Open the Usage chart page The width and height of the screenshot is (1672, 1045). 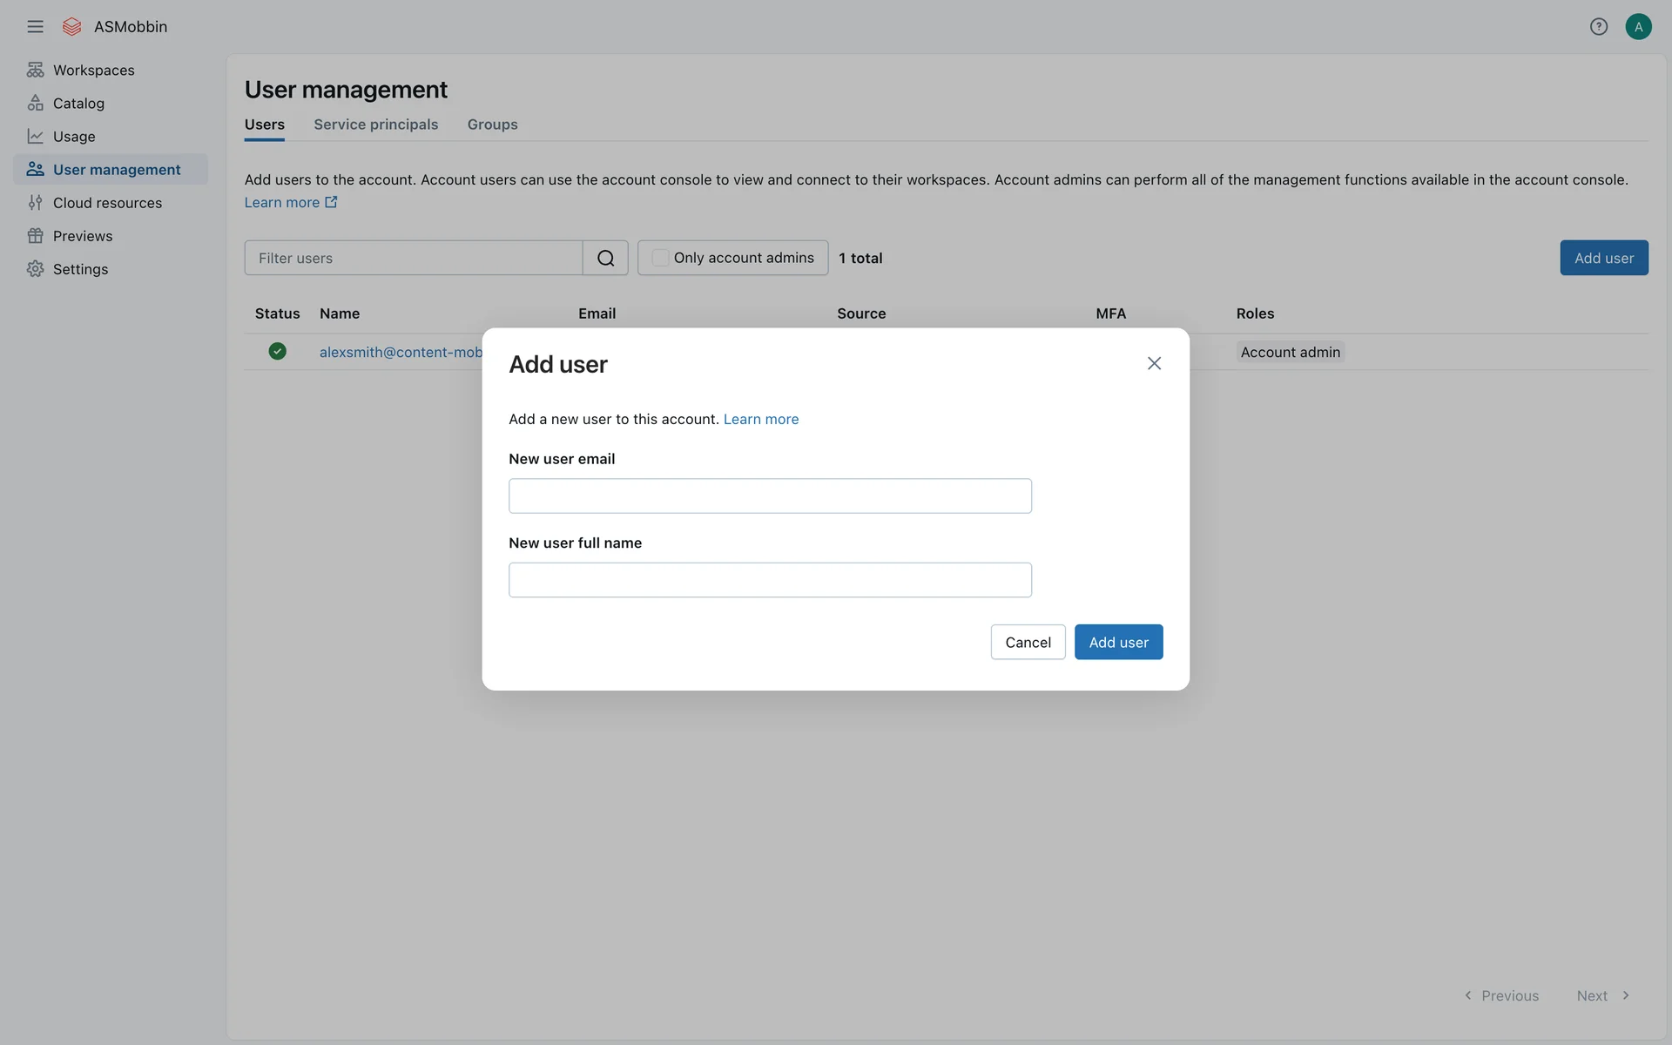coord(74,136)
